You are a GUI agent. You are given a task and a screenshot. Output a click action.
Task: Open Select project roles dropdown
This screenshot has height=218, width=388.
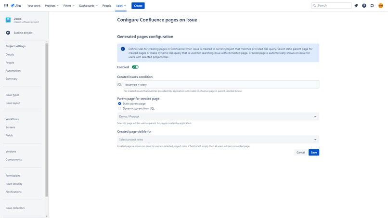tap(218, 140)
